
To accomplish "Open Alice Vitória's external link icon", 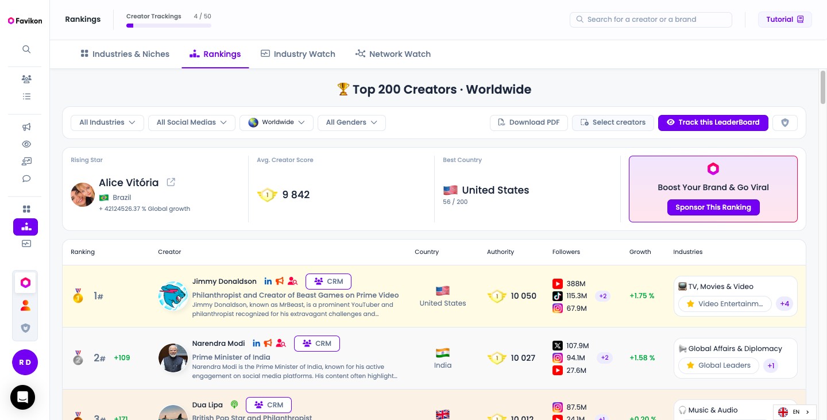I will (x=171, y=182).
